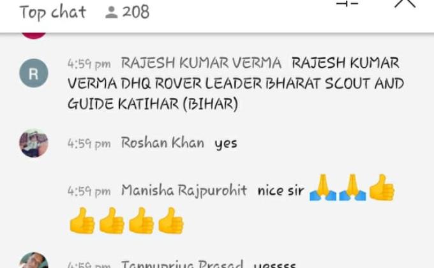Close the Top chat panel
Viewport: 434px width, 268px height.
point(405,3)
